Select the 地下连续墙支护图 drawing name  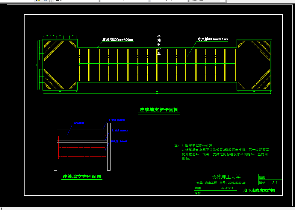(259, 190)
